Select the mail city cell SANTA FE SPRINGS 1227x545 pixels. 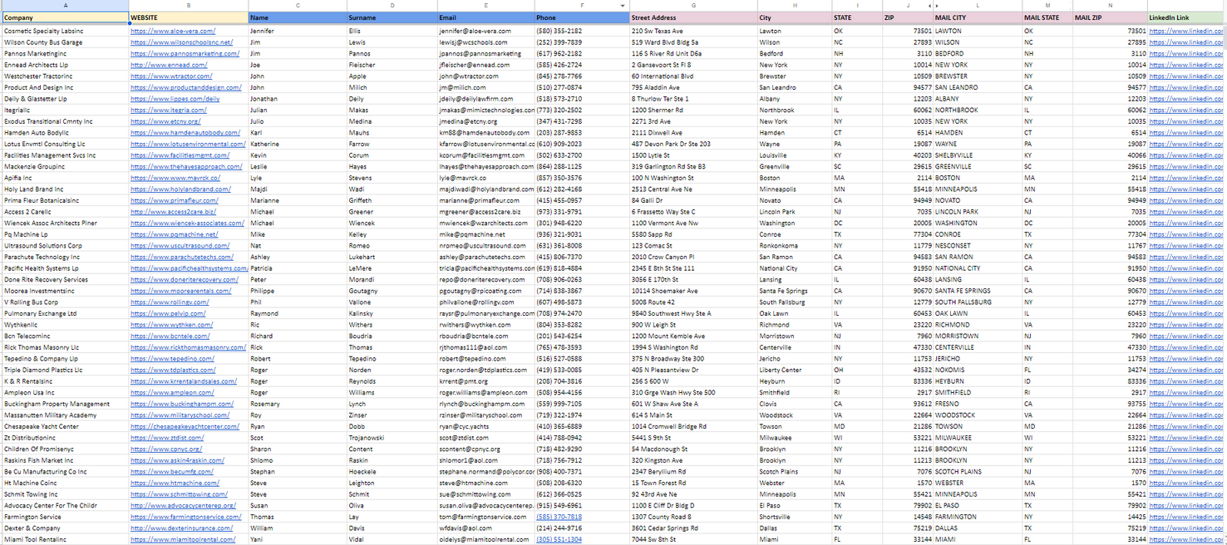(978, 291)
